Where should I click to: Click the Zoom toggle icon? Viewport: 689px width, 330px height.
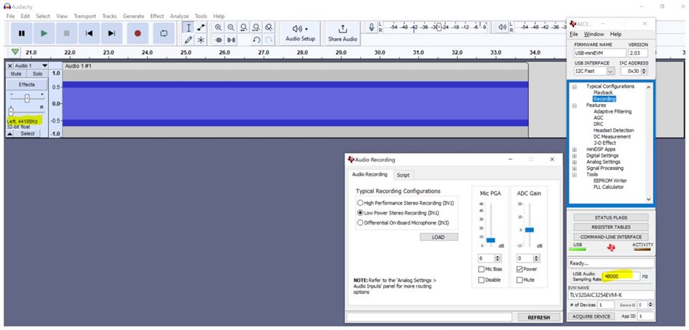269,27
